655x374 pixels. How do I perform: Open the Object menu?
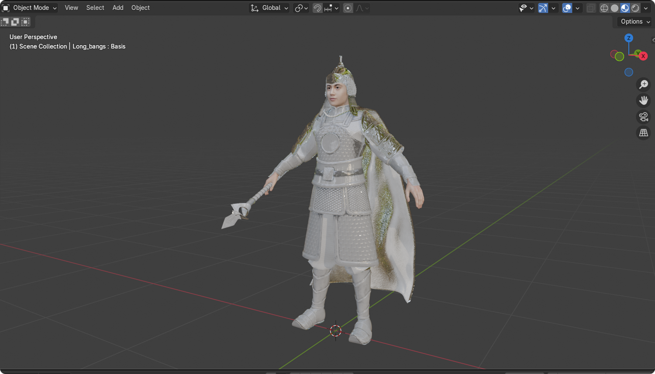[x=141, y=8]
